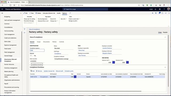Bookmark page with star icon
The width and height of the screenshot is (171, 96).
(x=139, y=5)
